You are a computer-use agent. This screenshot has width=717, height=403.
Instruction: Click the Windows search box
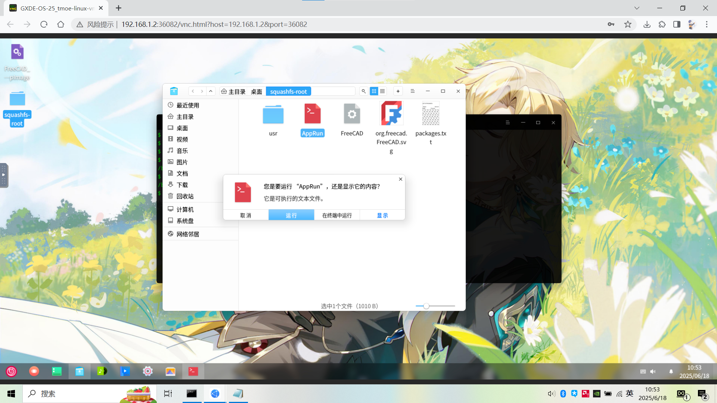(x=90, y=394)
